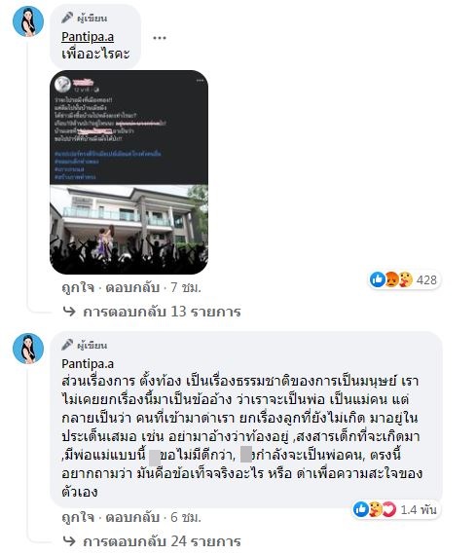Click the like reaction icon beside 1.4 พัน
The image size is (476, 555).
click(361, 509)
